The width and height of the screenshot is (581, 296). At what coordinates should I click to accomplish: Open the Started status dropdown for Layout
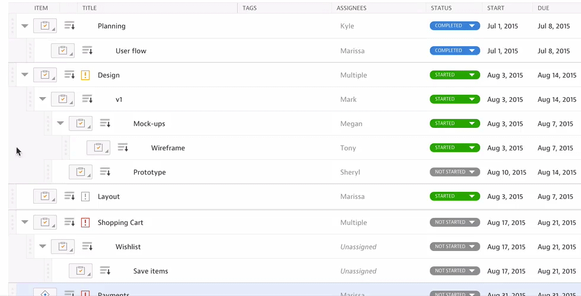click(x=455, y=197)
